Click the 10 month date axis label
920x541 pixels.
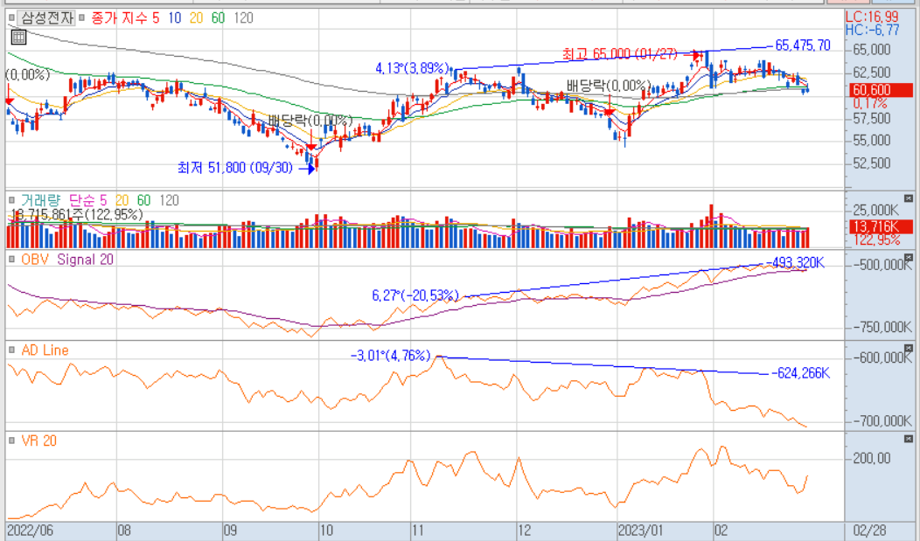coord(325,531)
